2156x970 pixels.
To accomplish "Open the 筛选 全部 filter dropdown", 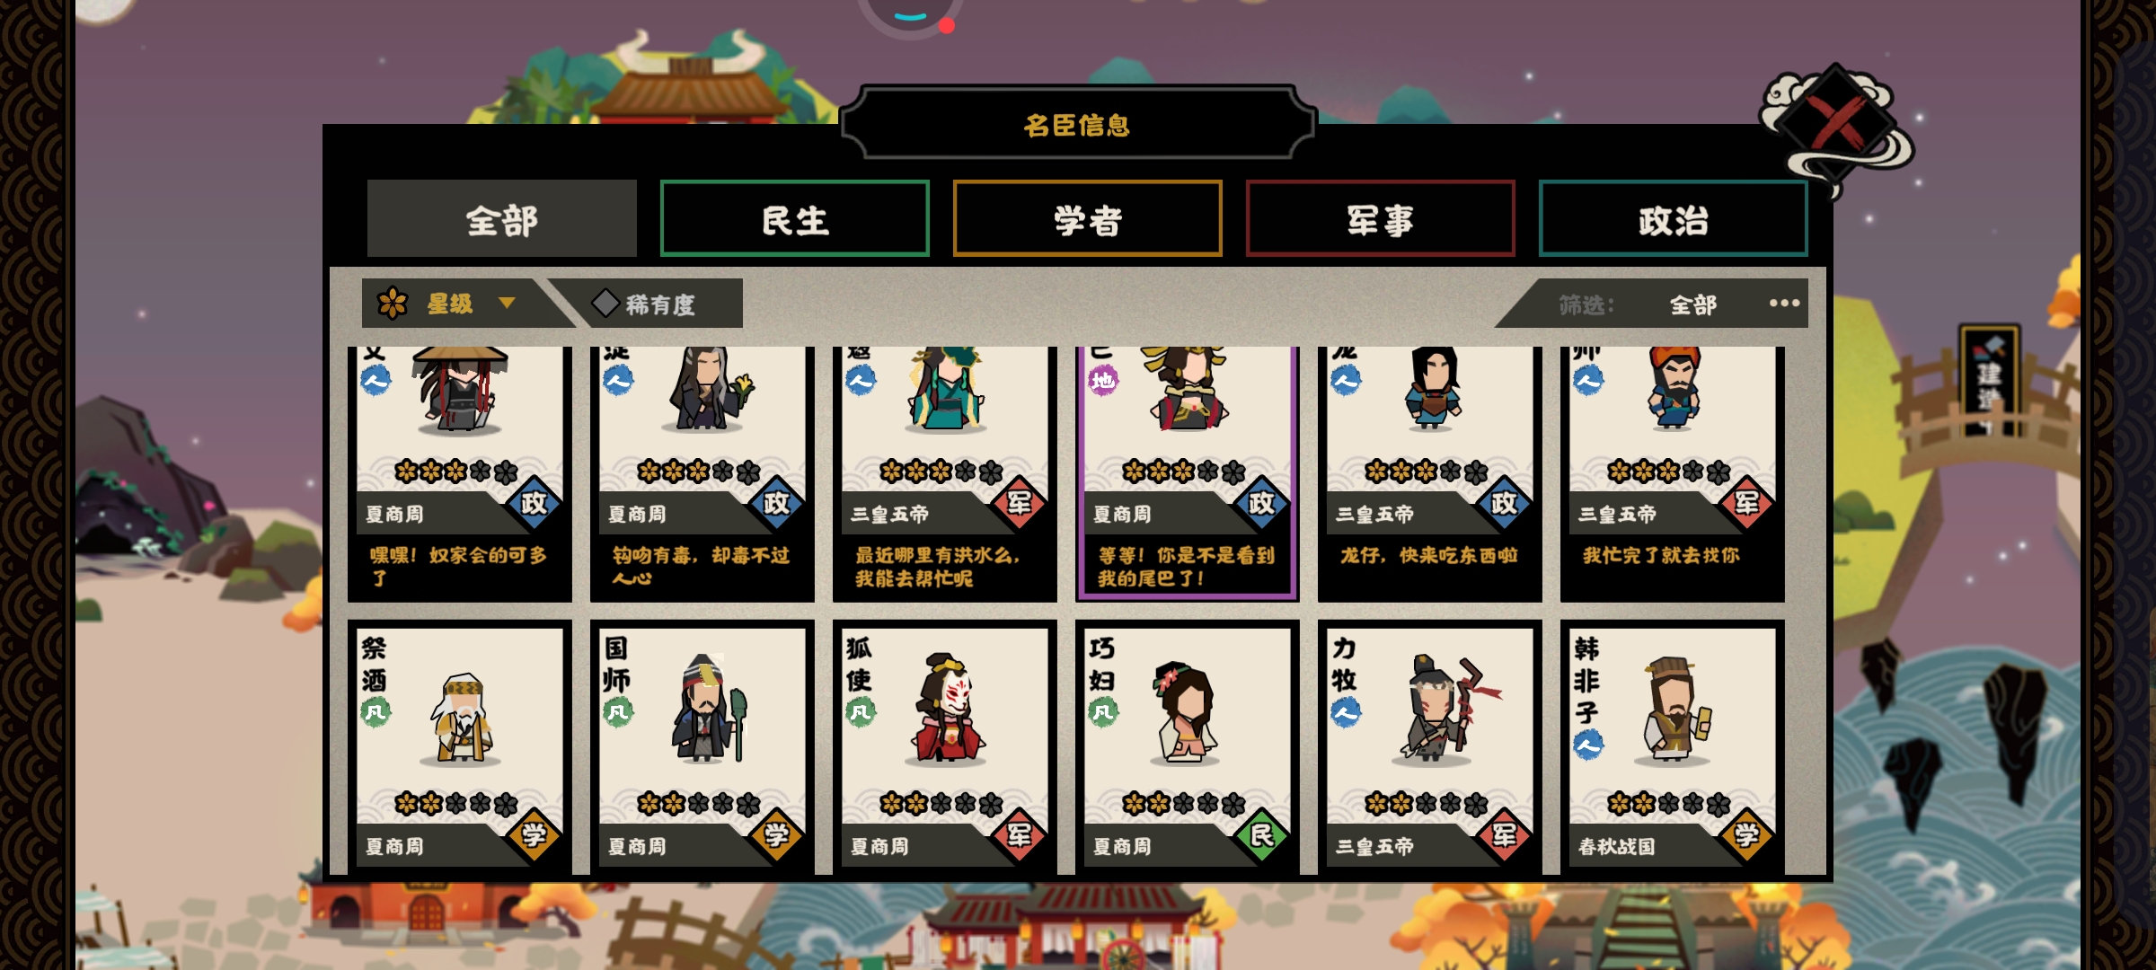I will tap(1692, 304).
